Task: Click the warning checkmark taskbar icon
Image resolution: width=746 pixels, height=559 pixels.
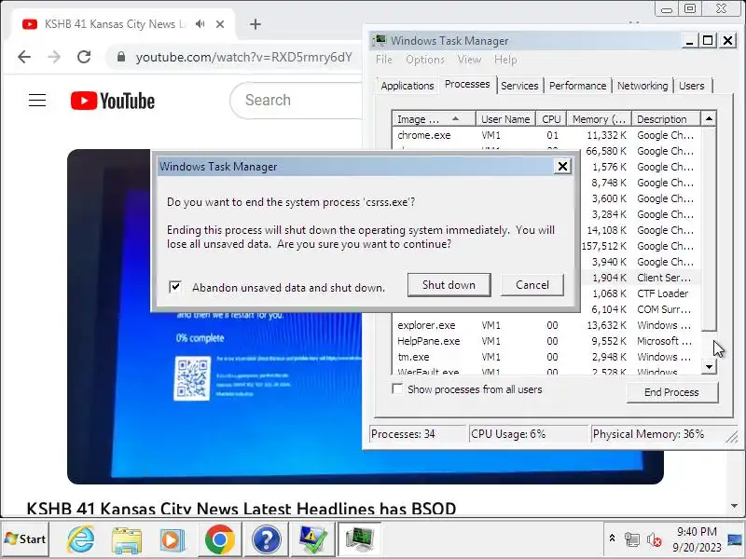Action: [312, 539]
